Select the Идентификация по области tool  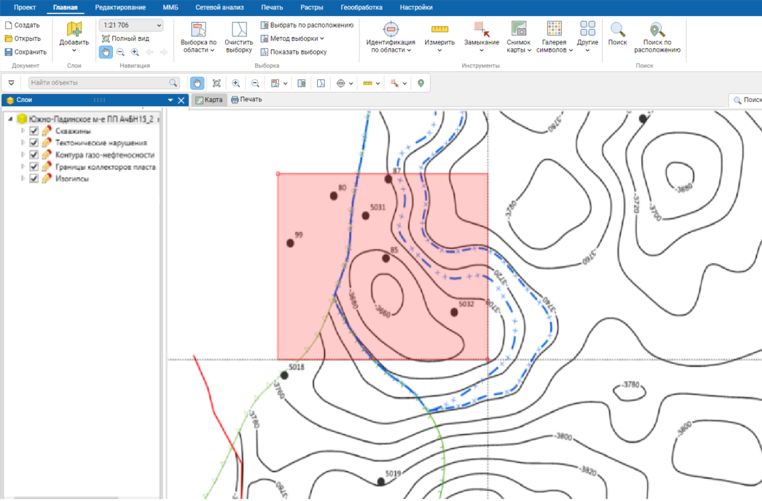pos(390,30)
